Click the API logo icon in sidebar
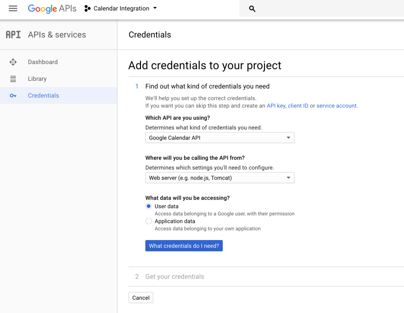 point(13,35)
